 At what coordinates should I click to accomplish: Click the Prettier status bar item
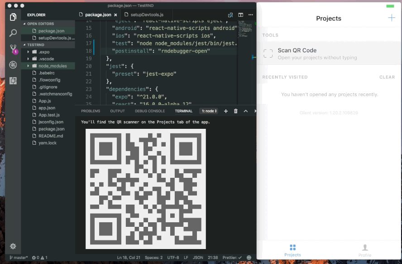(232, 257)
